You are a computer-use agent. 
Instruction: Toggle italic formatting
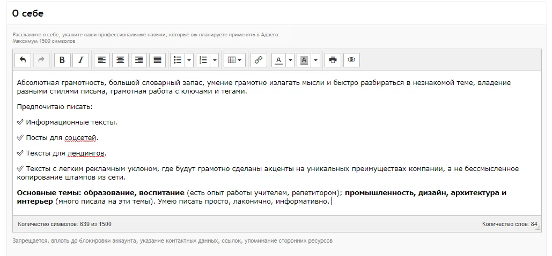(80, 60)
